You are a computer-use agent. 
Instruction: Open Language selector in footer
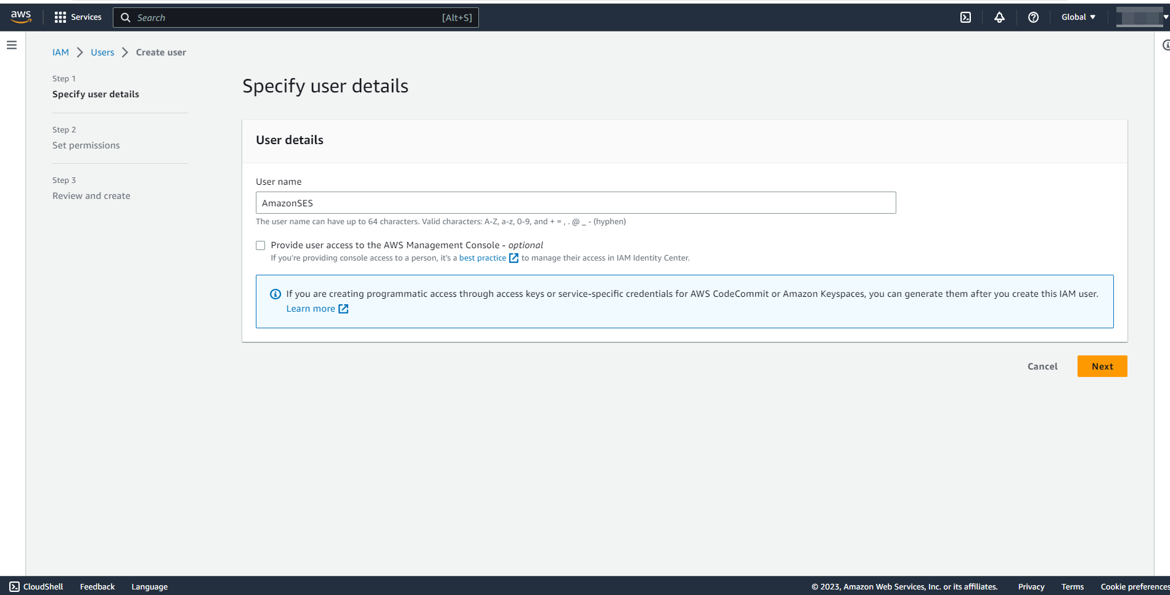tap(149, 586)
